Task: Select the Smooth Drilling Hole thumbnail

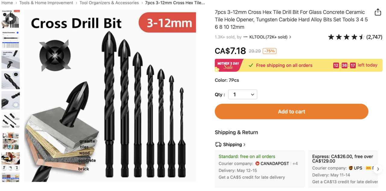Action: pyautogui.click(x=11, y=59)
